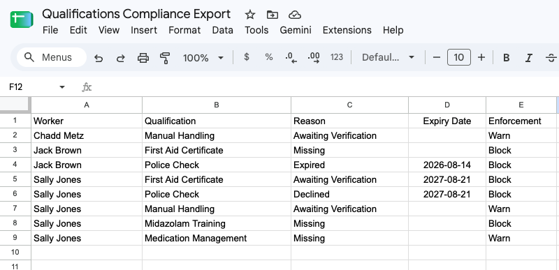The height and width of the screenshot is (270, 559).
Task: Click the select-all corner box
Action: 15,105
